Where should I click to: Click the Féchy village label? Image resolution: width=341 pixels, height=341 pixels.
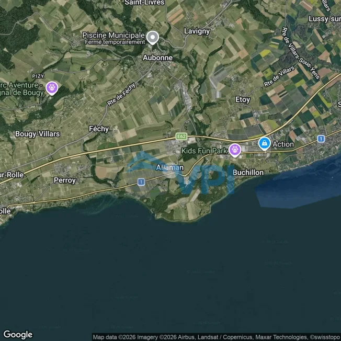tap(99, 129)
